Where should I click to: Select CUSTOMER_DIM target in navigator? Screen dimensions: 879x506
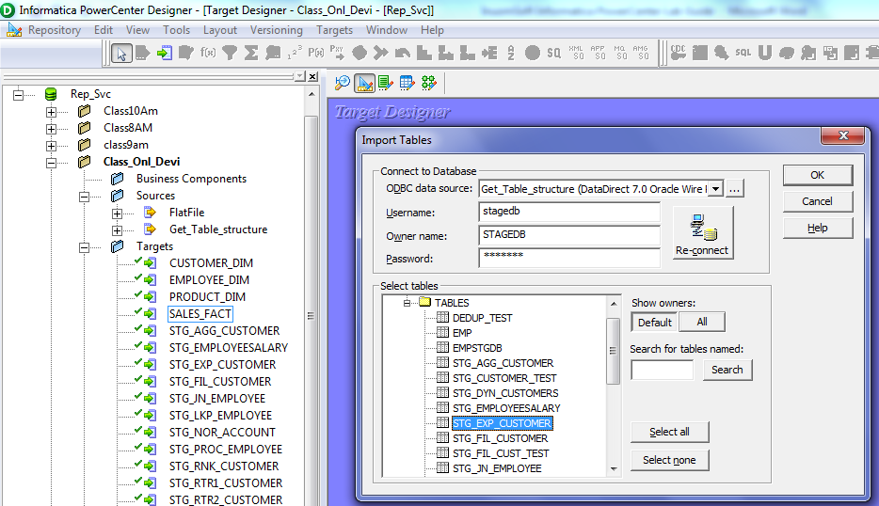coord(211,263)
